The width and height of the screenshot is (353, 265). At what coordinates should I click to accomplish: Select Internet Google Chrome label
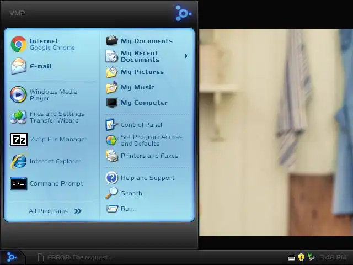(52, 44)
